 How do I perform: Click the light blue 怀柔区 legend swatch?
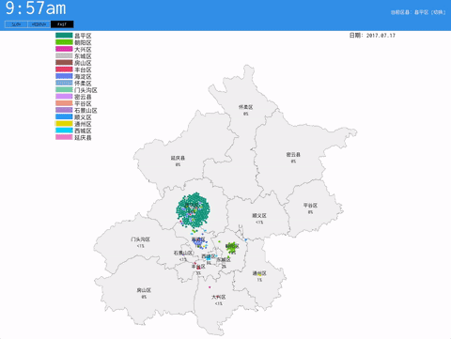tap(64, 83)
